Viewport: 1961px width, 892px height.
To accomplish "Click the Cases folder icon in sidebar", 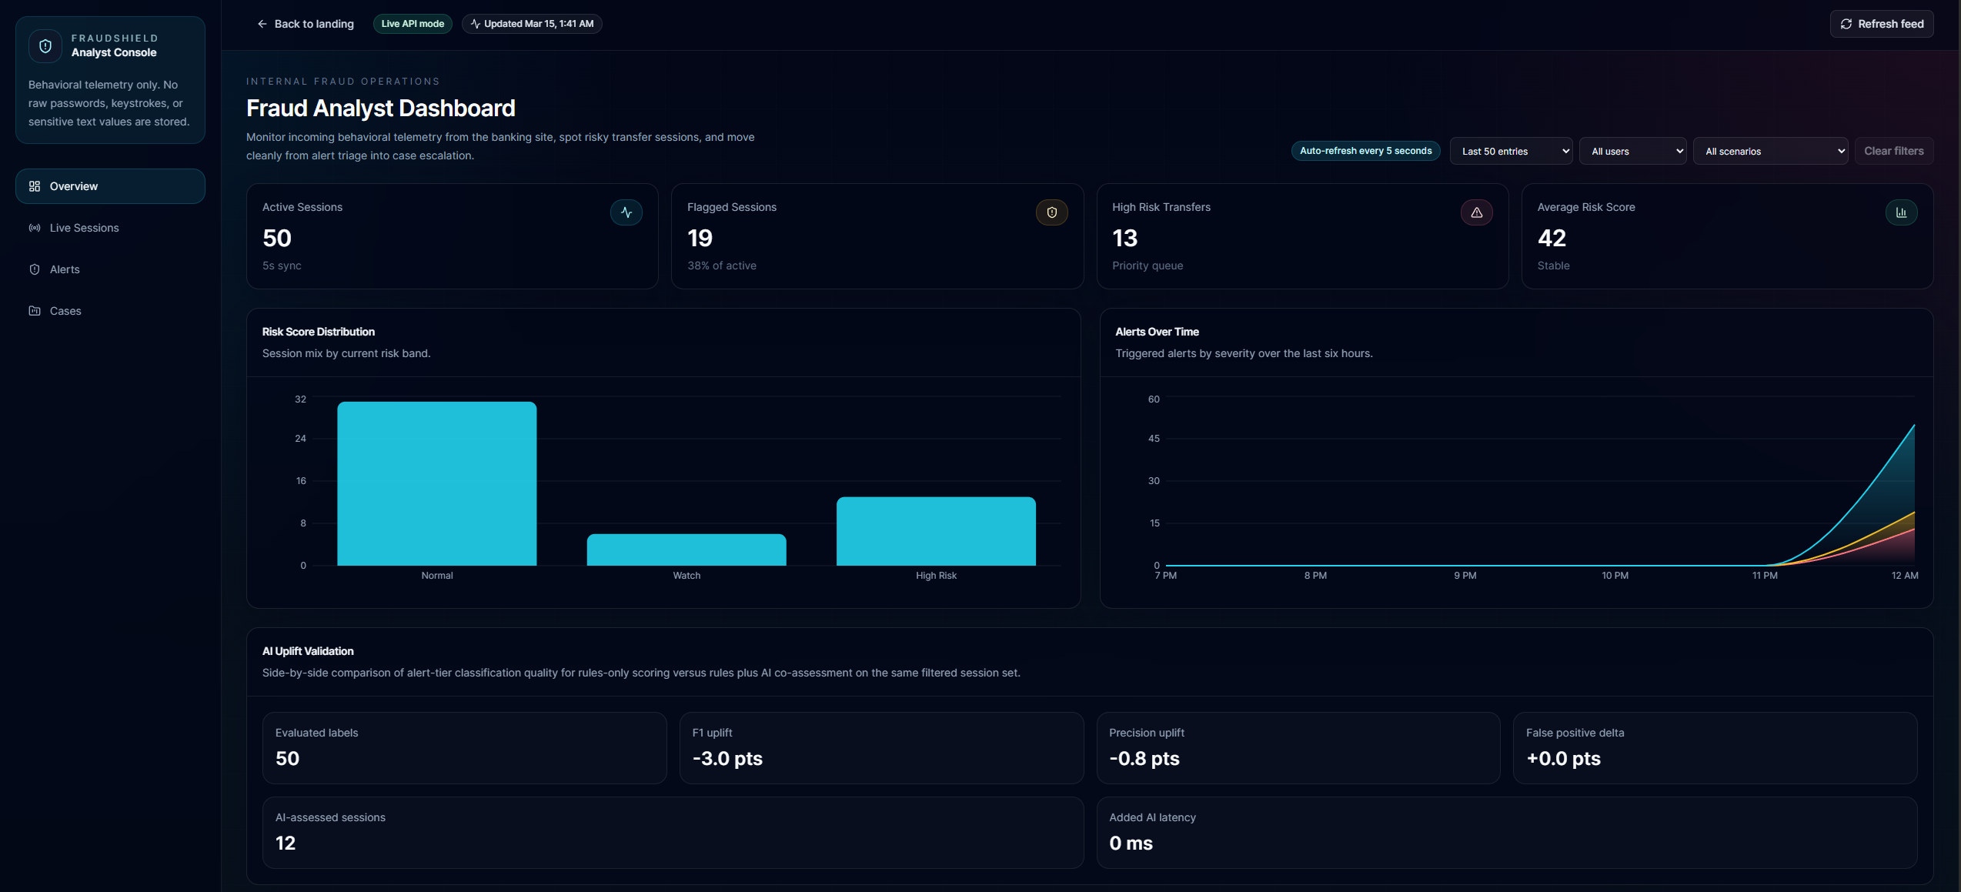I will tap(35, 311).
